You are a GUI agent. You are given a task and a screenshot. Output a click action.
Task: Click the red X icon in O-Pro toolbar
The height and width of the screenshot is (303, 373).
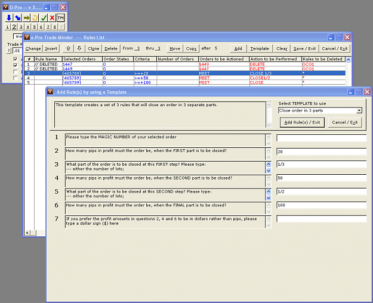coord(52,18)
